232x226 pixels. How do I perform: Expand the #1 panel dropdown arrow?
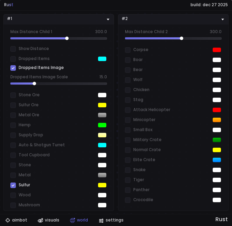108,19
